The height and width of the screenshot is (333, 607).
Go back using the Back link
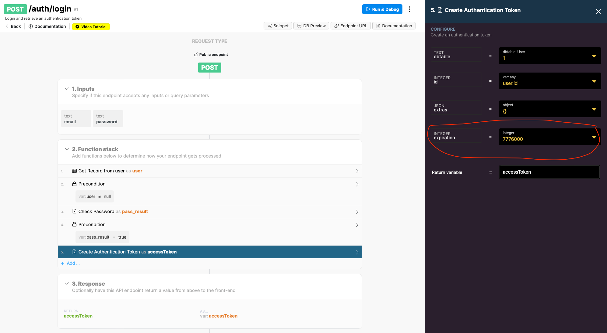coord(13,26)
